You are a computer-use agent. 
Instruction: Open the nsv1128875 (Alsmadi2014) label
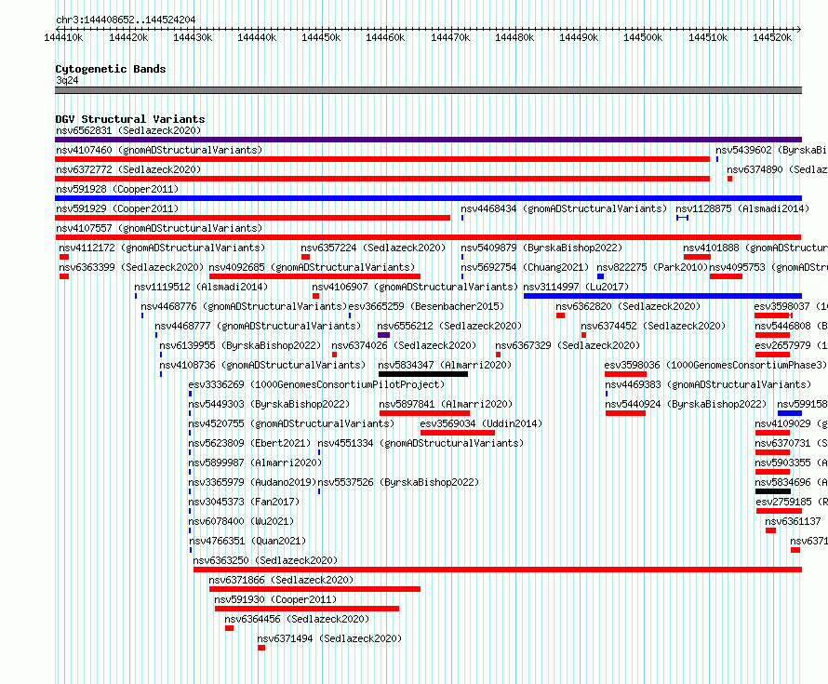742,208
